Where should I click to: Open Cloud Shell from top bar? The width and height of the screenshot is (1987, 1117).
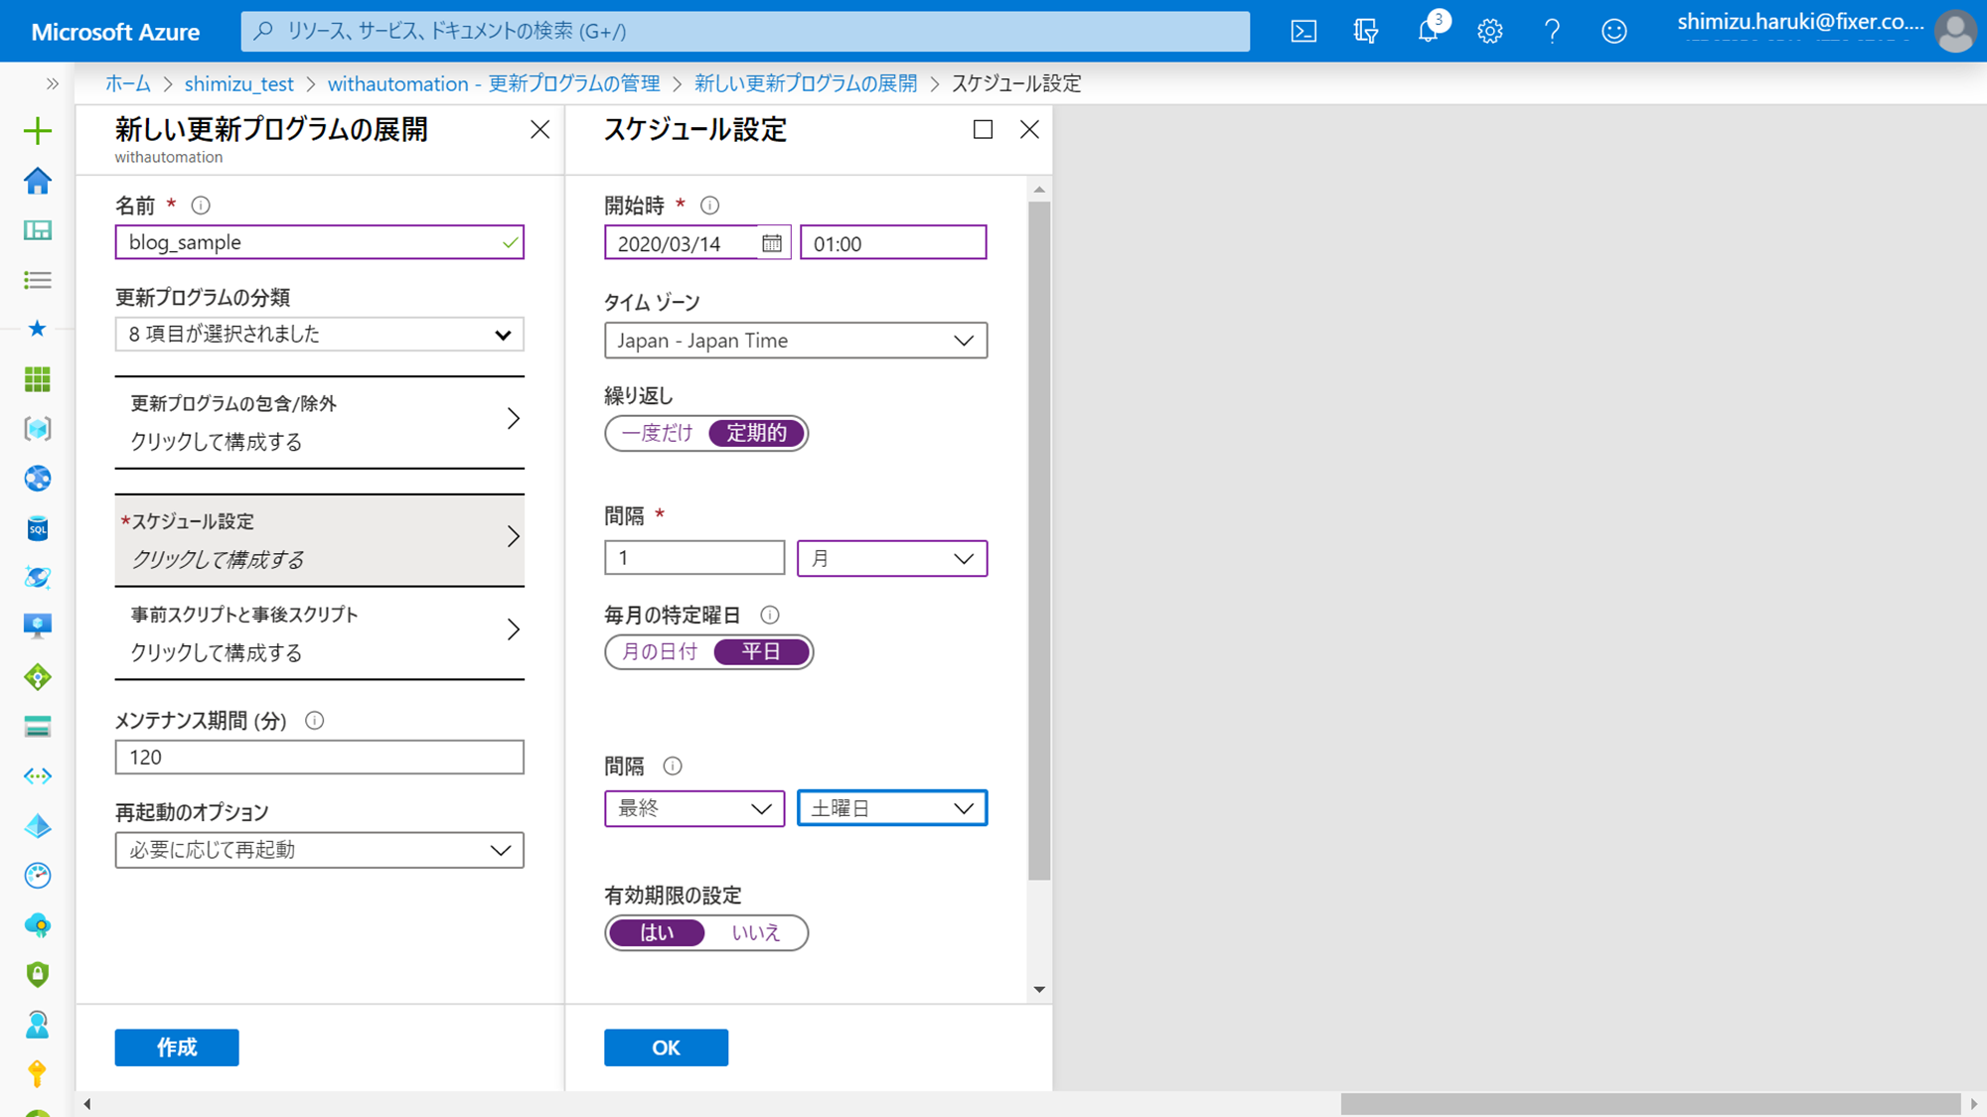pos(1303,31)
